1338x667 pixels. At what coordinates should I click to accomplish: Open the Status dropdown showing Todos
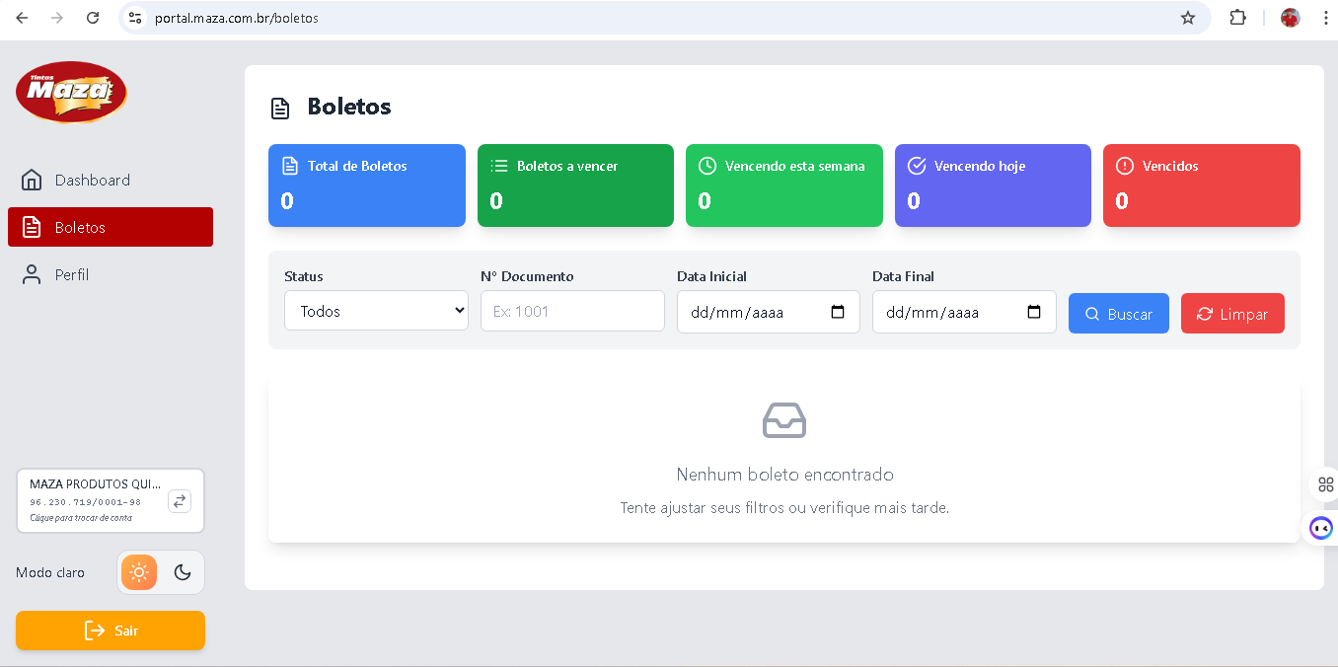point(376,311)
